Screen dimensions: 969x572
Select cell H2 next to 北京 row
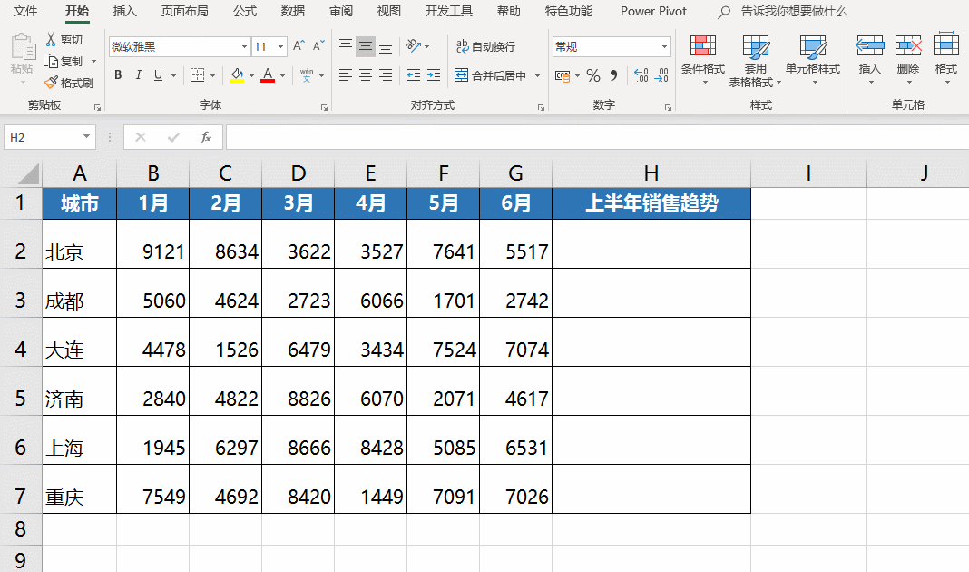point(651,243)
